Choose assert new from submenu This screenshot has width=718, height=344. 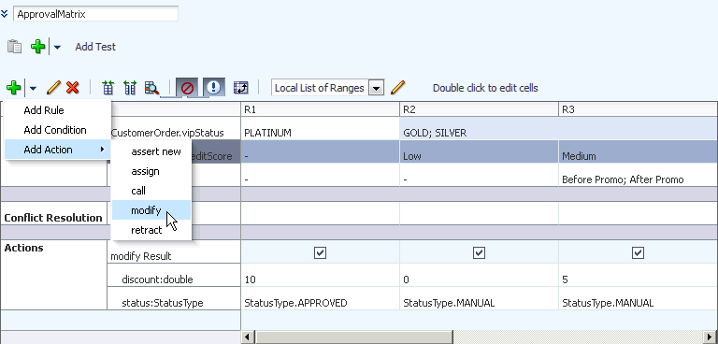tap(151, 151)
